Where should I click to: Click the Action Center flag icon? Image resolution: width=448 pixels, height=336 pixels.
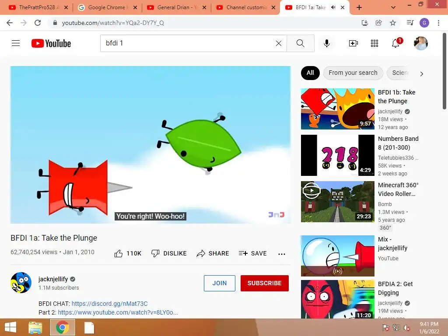coord(386,328)
